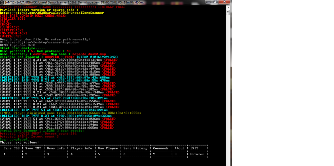Viewport: 334px width, 166px height.
Task: Click the 'Wav Player' menu cell
Action: point(108,148)
